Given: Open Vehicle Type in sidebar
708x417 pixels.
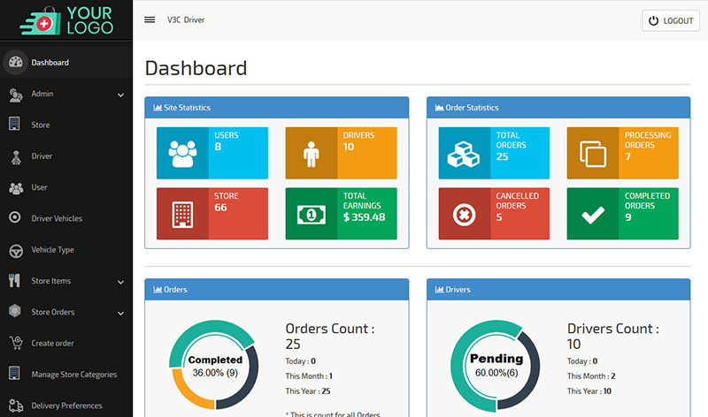Looking at the screenshot, I should [66, 249].
